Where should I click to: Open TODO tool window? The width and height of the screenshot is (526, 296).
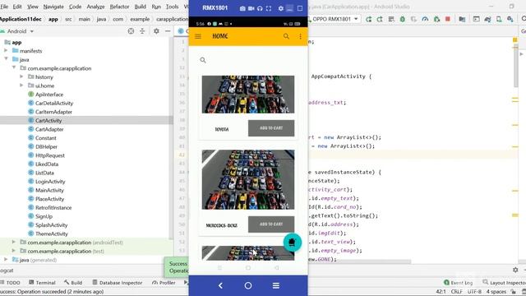pos(11,283)
